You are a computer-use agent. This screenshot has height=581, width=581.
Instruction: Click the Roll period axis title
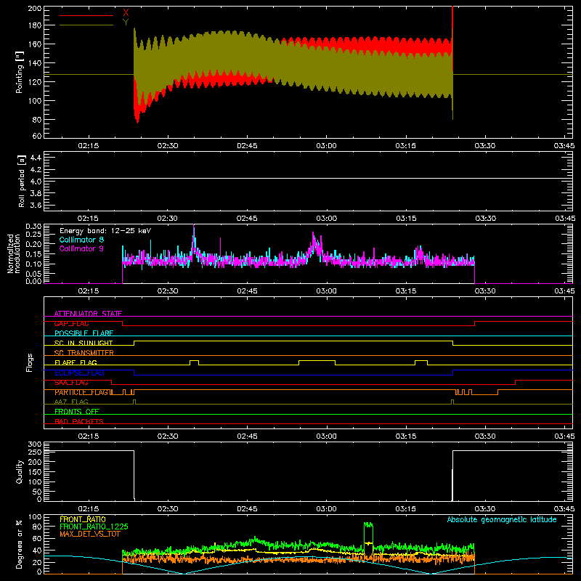coord(21,181)
